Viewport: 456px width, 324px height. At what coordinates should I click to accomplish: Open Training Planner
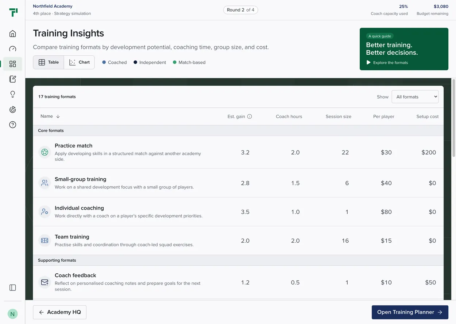tap(410, 312)
